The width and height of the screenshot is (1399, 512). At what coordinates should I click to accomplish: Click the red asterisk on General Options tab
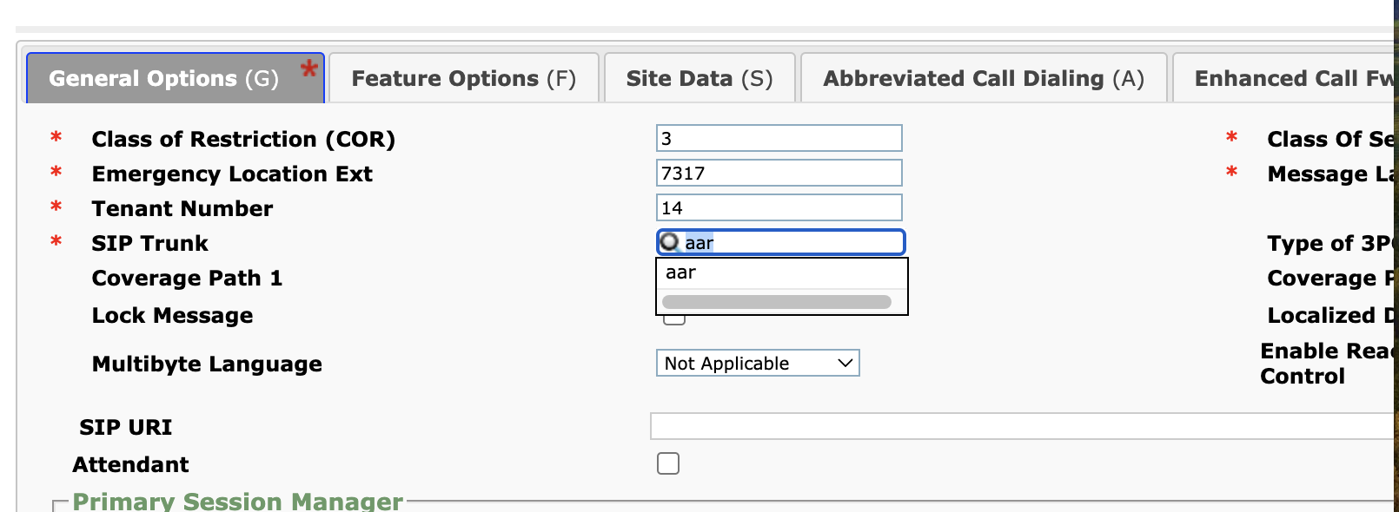tap(308, 69)
